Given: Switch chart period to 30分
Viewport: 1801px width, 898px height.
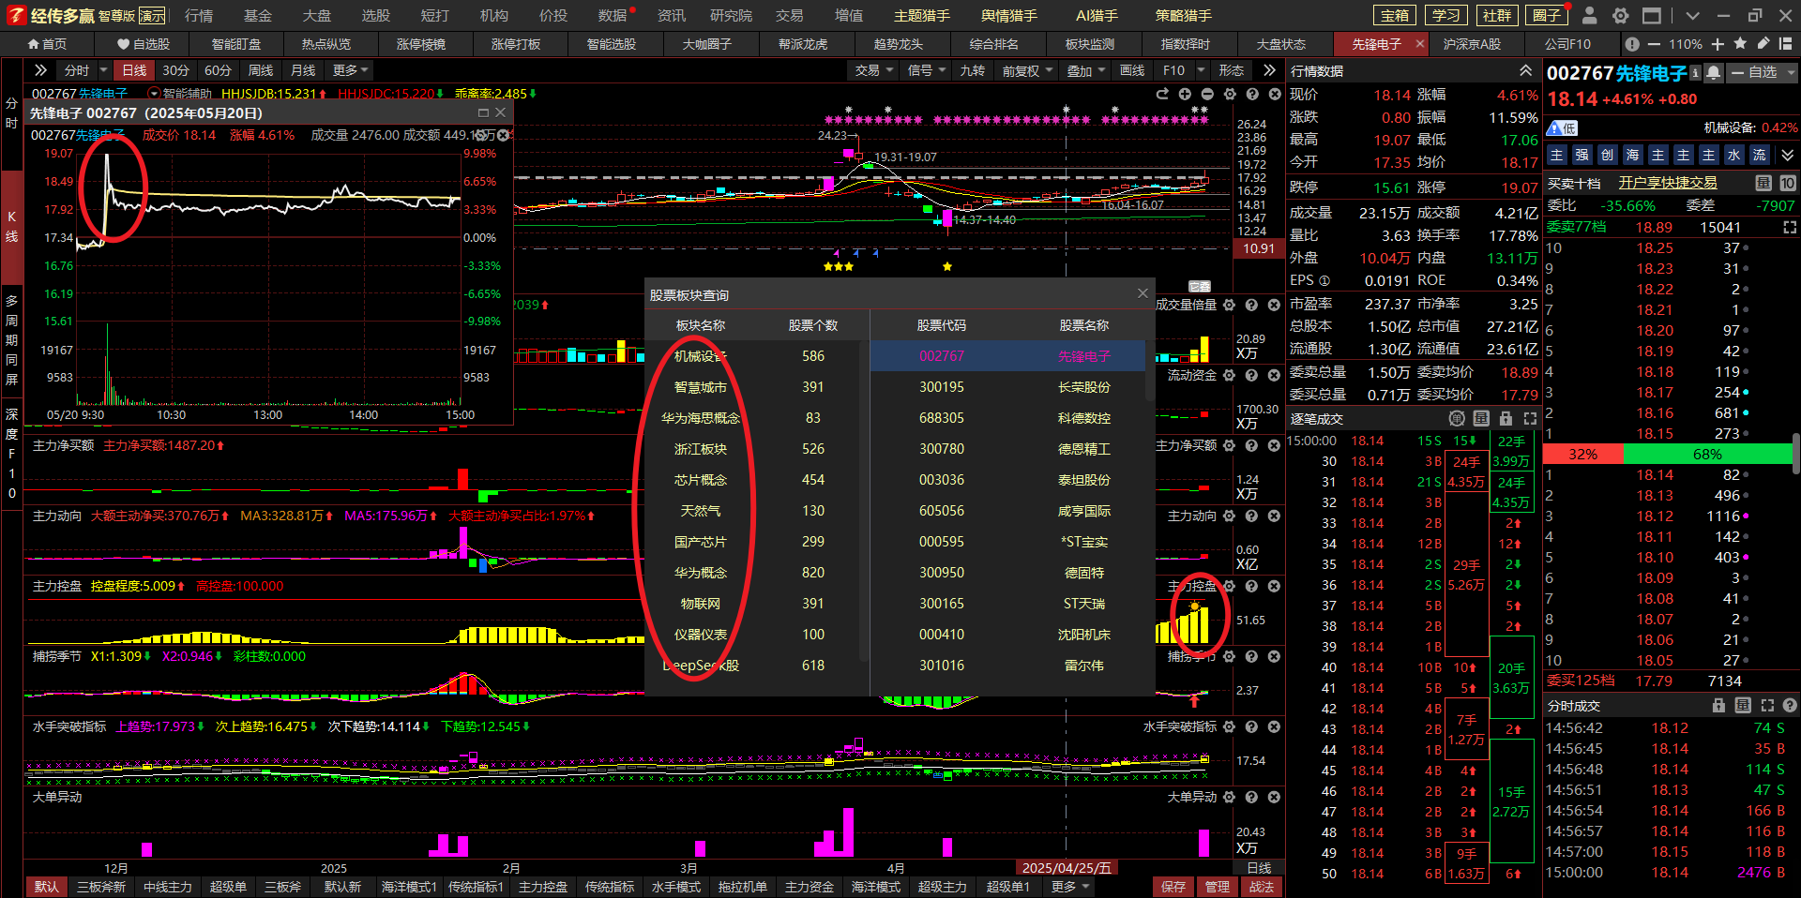Looking at the screenshot, I should (x=175, y=70).
